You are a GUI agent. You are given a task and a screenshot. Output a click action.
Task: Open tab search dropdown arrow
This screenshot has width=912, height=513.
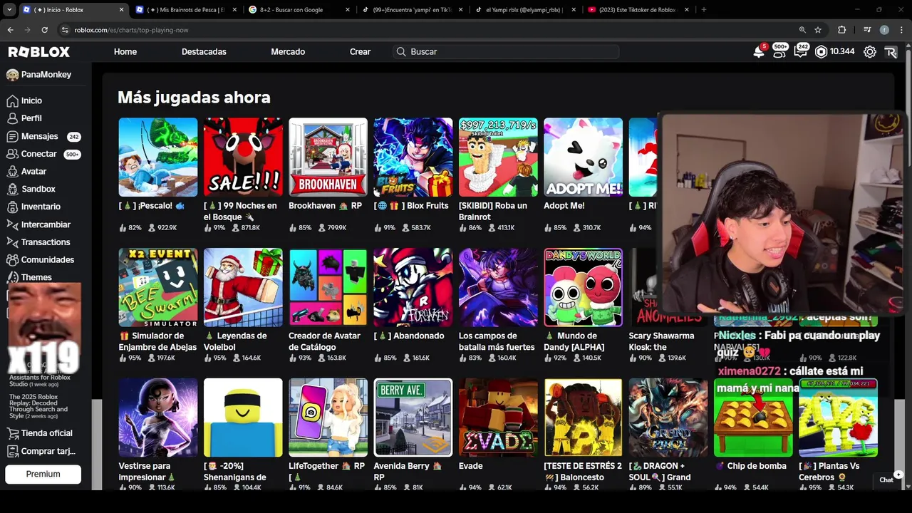tap(9, 10)
